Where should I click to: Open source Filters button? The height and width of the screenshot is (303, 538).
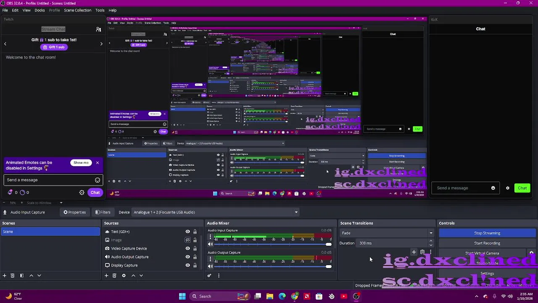(x=103, y=213)
